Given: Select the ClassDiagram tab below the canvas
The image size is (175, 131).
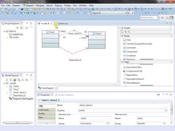Looking at the screenshot, I should (x=48, y=88).
